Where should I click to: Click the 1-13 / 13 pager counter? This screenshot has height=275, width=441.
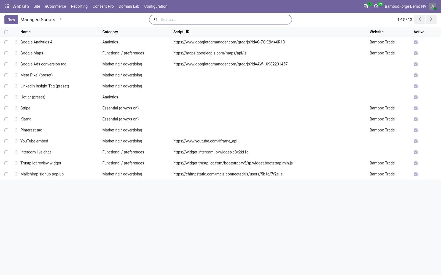(x=405, y=20)
